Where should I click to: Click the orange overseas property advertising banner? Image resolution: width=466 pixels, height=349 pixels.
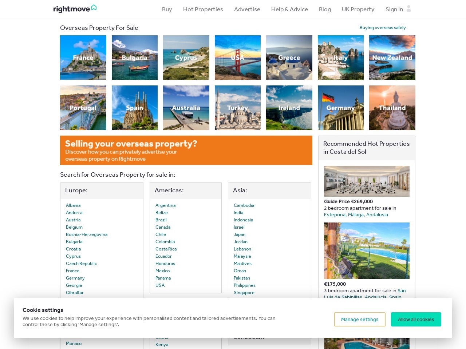coord(186,150)
